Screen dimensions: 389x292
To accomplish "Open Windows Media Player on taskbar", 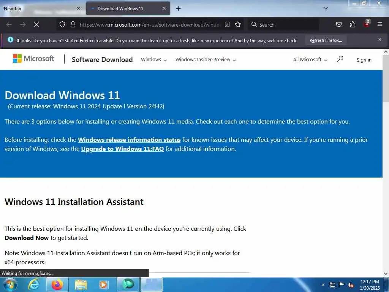I will coord(103,285).
